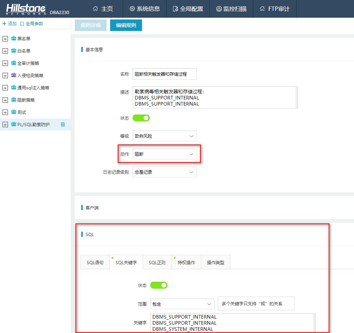The height and width of the screenshot is (333, 354).
Task: Open the 日志记录级别 dropdown showing 总是记录
Action: (165, 172)
